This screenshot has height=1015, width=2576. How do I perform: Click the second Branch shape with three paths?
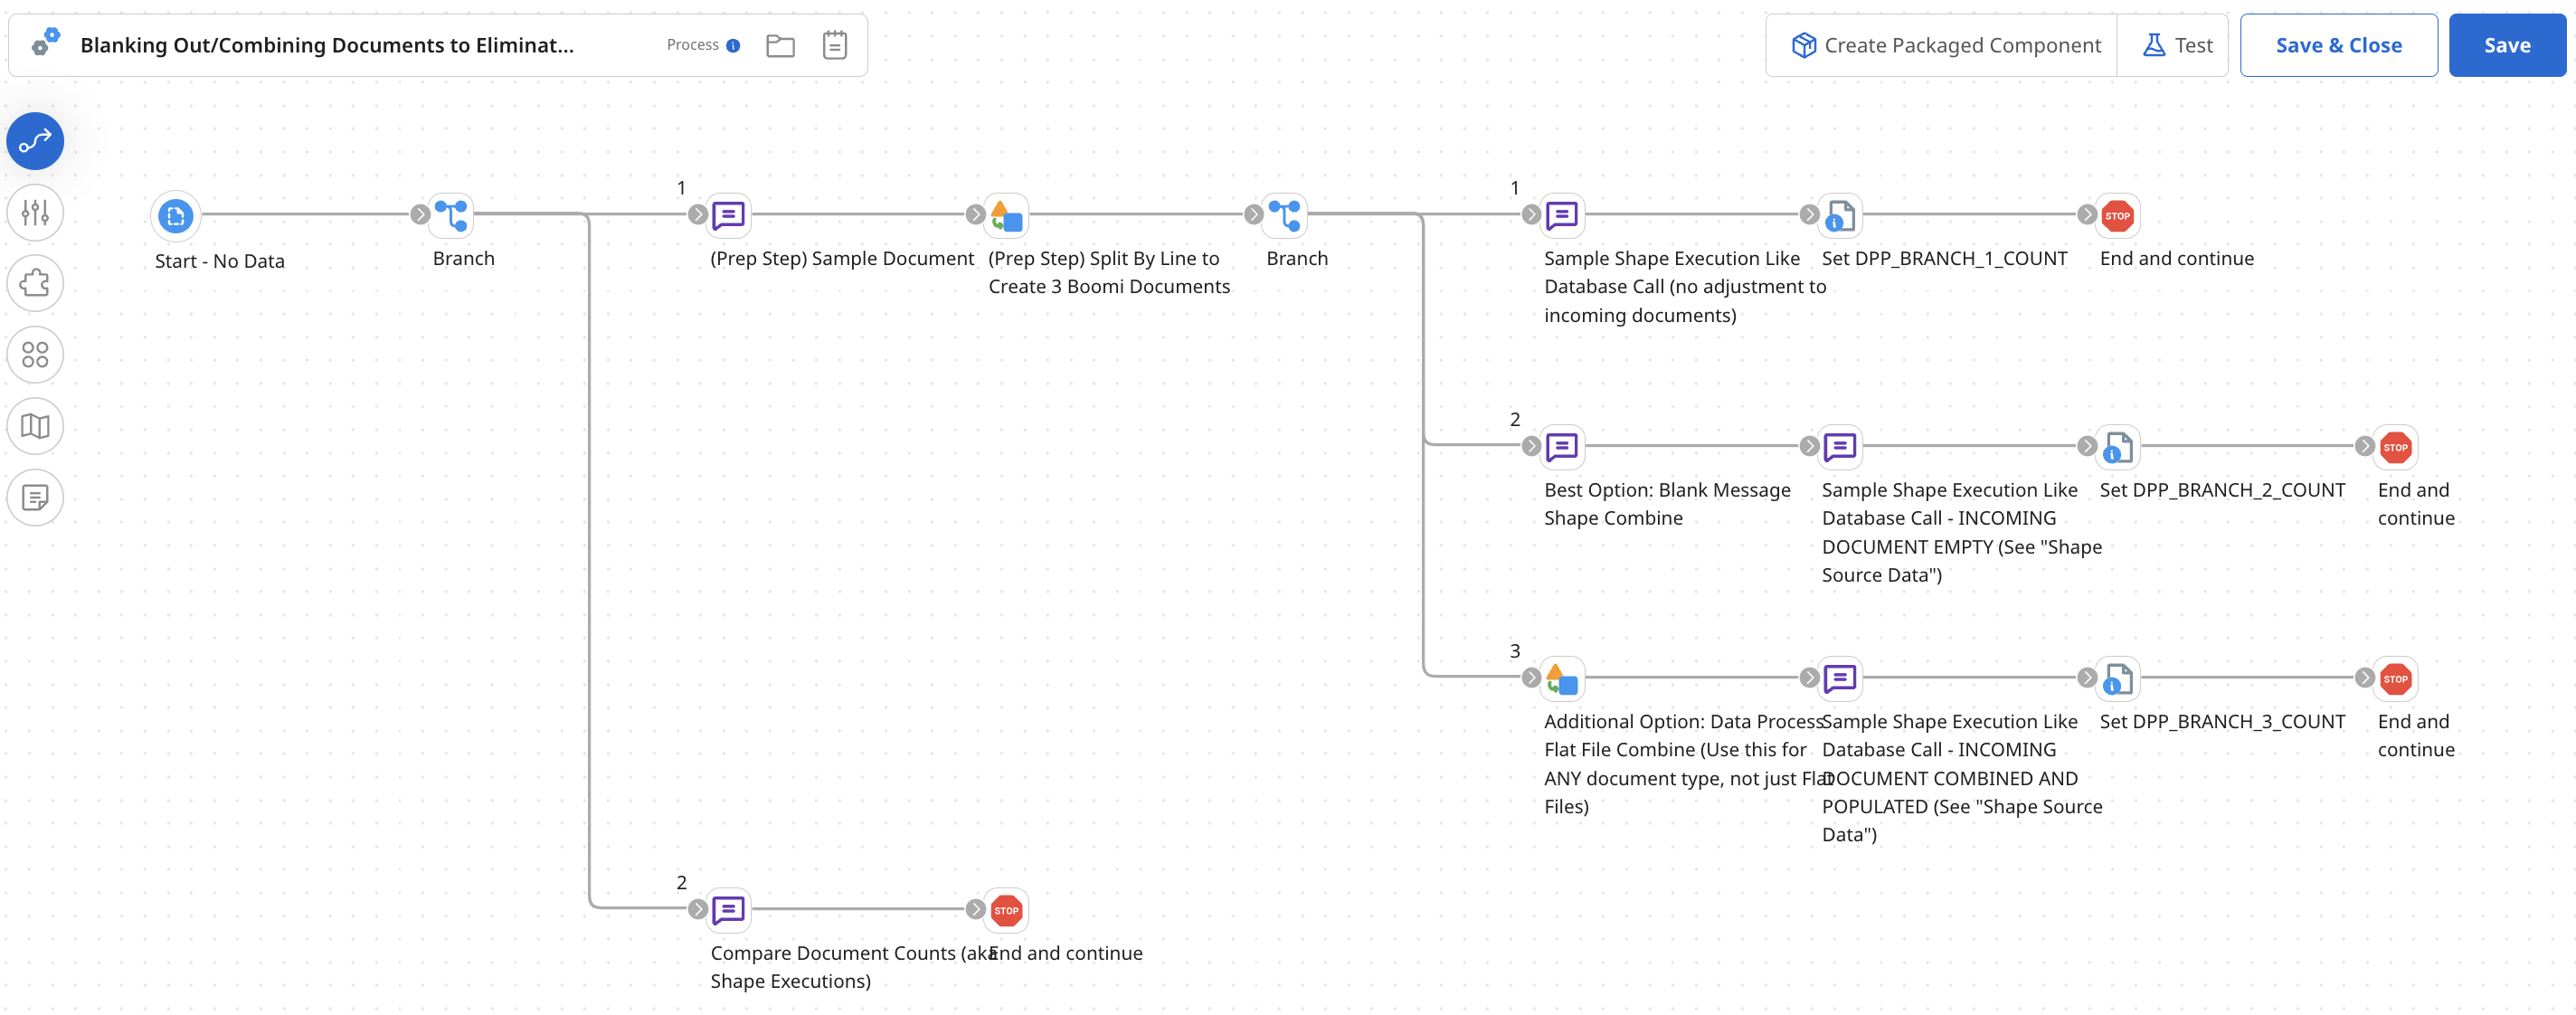[1287, 215]
